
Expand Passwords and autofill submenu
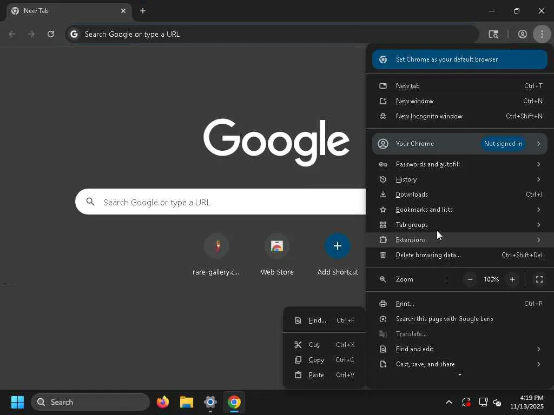pyautogui.click(x=460, y=164)
